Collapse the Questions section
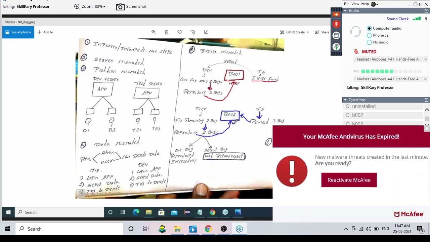Screen dimensions: 430x242 click(345, 100)
